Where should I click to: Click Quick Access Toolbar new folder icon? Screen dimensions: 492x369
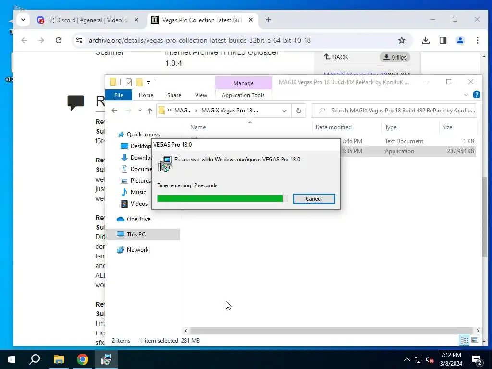(x=139, y=82)
